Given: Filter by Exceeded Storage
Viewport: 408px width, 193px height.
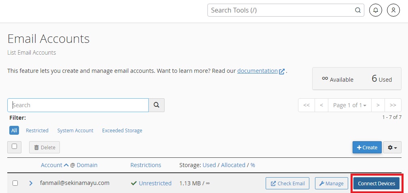Looking at the screenshot, I should [x=122, y=131].
